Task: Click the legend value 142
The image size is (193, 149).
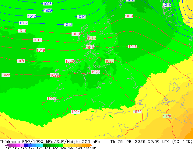Action: (x=93, y=148)
